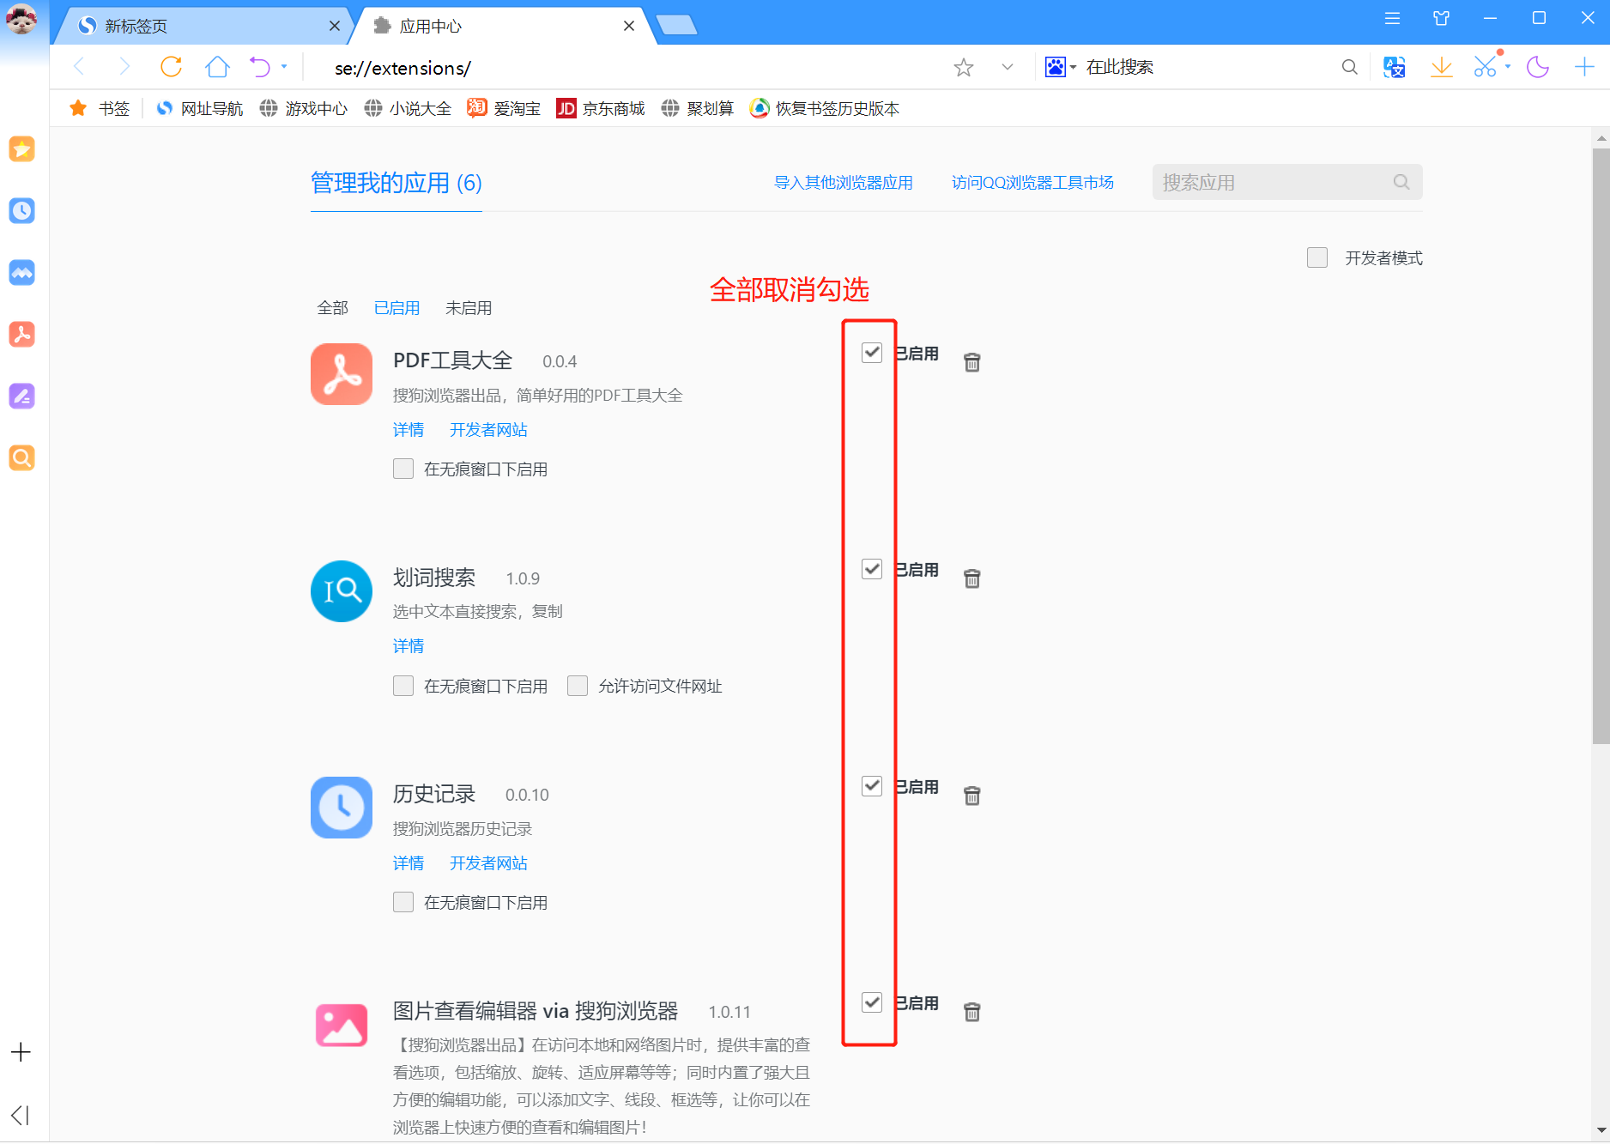
Task: Check 允许访问文件网址 for 划词搜索
Action: pyautogui.click(x=578, y=685)
